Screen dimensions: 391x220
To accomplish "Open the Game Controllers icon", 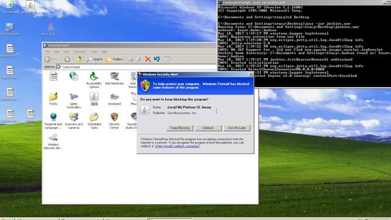I will (x=73, y=100).
